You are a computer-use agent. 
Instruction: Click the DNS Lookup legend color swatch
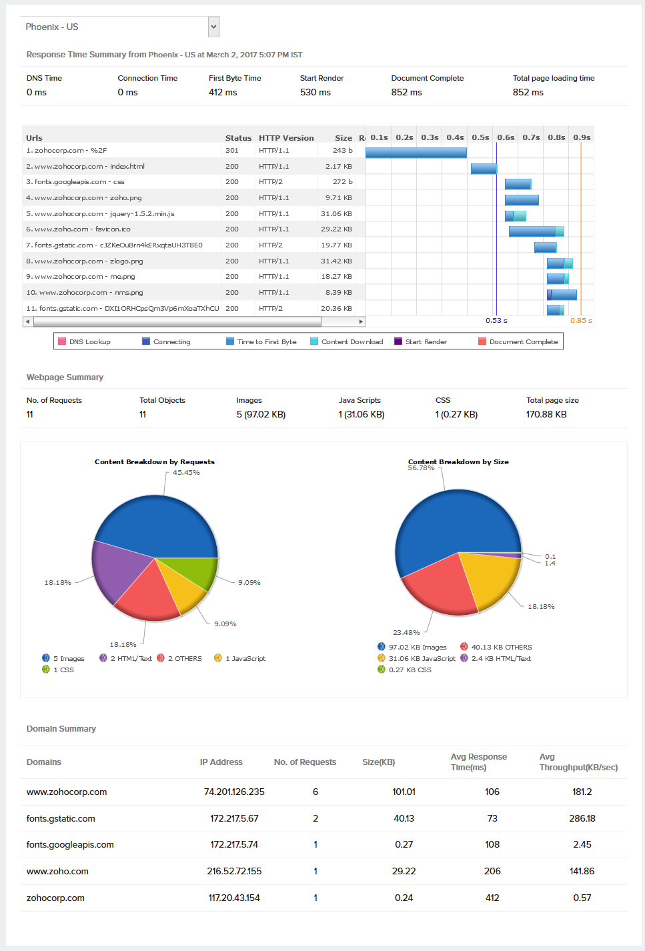coord(62,341)
